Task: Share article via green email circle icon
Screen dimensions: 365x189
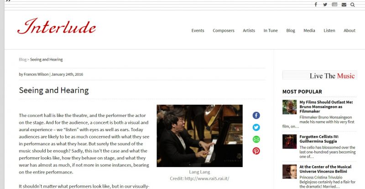Action: pos(256,139)
